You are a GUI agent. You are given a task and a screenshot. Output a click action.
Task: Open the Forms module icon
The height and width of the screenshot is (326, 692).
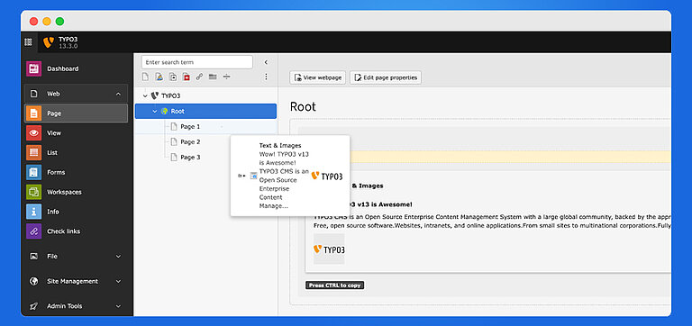click(x=33, y=172)
